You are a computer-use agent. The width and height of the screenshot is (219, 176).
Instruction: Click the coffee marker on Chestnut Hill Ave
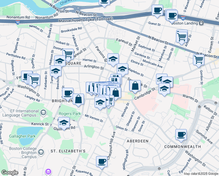coord(102,161)
